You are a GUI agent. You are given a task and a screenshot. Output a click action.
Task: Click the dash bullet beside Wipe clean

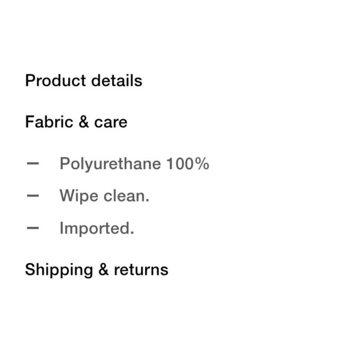tap(32, 196)
